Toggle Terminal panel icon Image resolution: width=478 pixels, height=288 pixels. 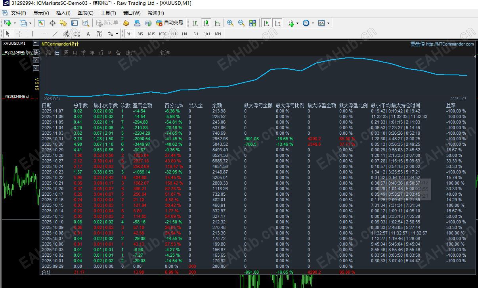(x=74, y=23)
